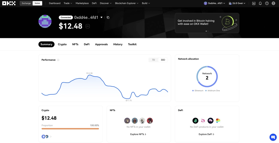The width and height of the screenshot is (279, 143).
Task: Expand the Crypto card networks chevron
Action: 51,136
